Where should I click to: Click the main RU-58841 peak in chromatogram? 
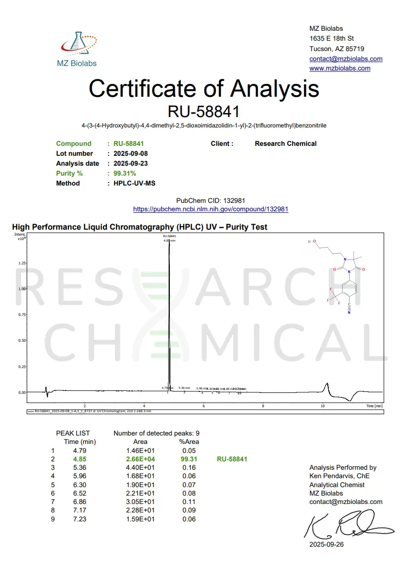pos(169,317)
